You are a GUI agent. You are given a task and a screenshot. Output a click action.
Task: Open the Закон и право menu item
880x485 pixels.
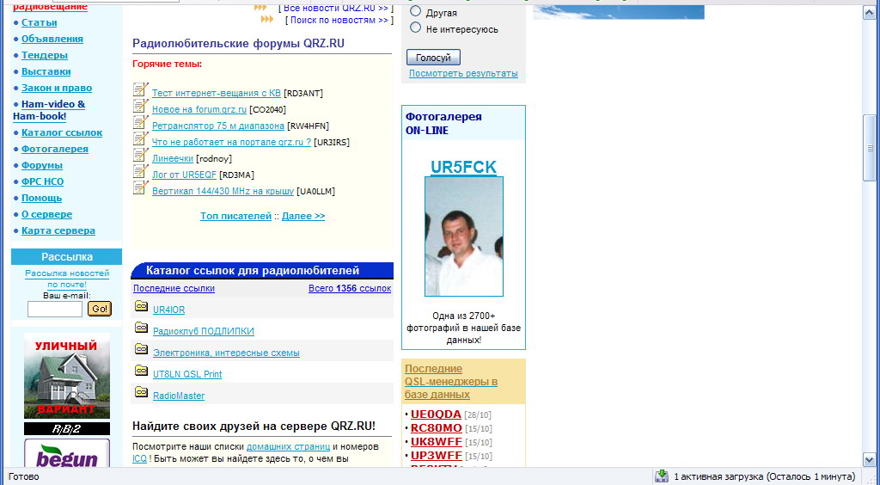click(57, 88)
